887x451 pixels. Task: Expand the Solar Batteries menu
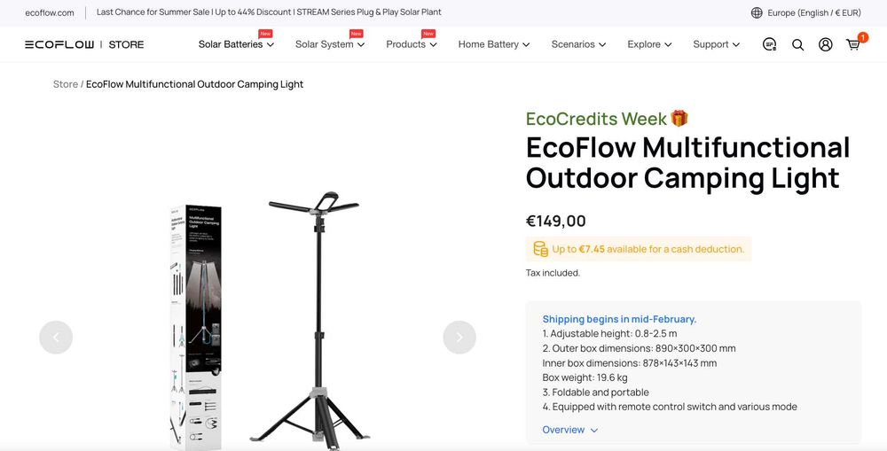[x=236, y=44]
